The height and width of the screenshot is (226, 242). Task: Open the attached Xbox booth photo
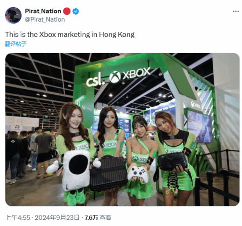pyautogui.click(x=122, y=130)
